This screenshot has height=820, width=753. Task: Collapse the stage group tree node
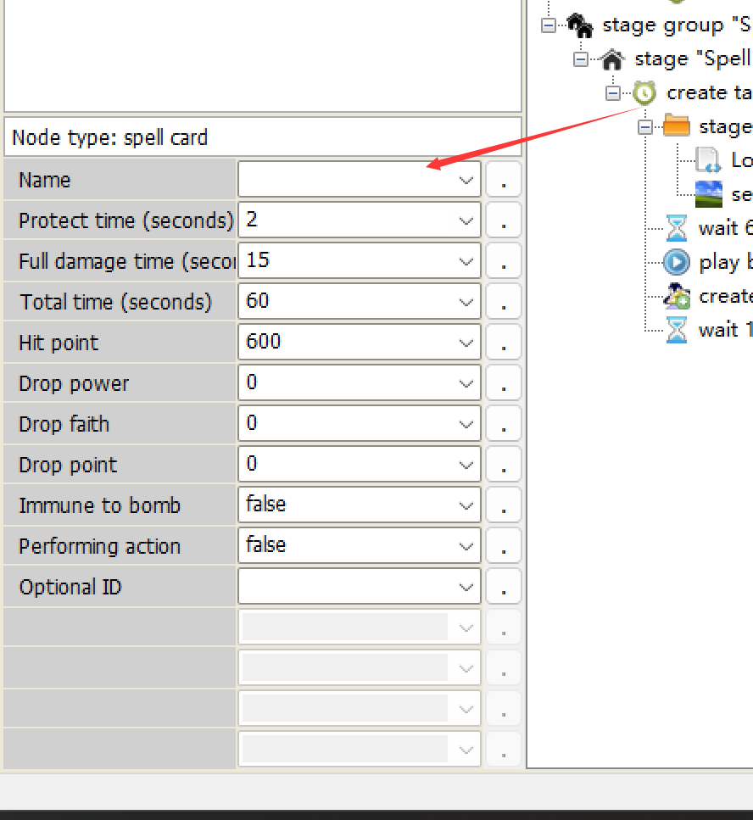pos(549,25)
